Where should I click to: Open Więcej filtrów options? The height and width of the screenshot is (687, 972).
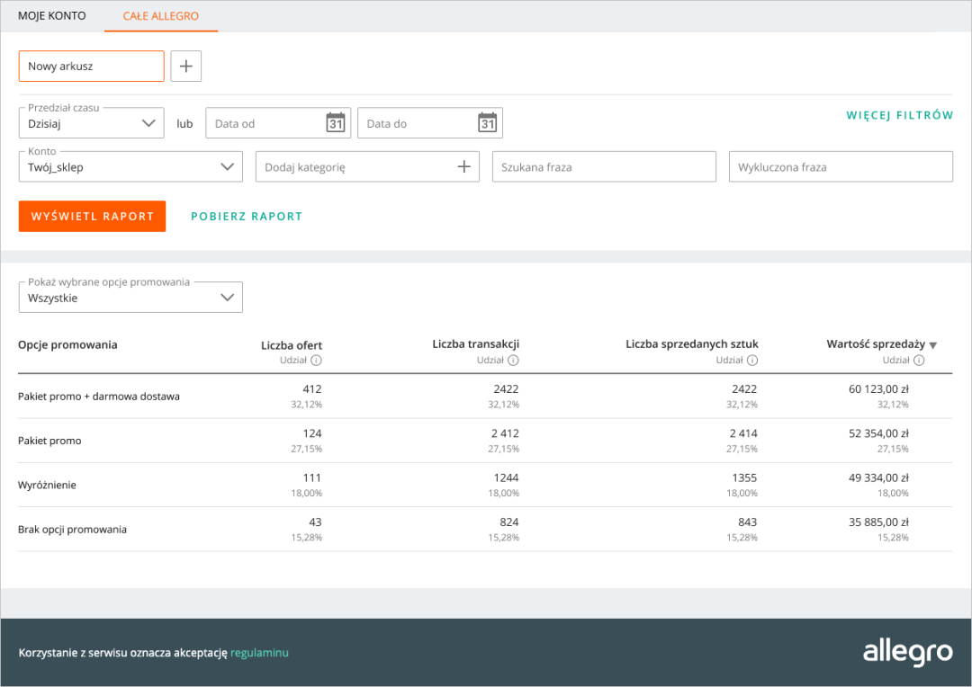pos(899,115)
